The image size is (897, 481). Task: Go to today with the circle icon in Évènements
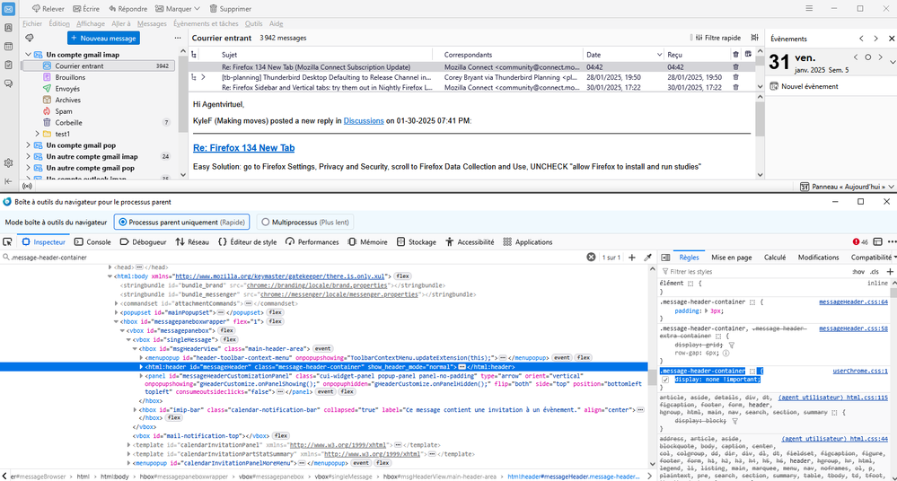click(x=868, y=57)
